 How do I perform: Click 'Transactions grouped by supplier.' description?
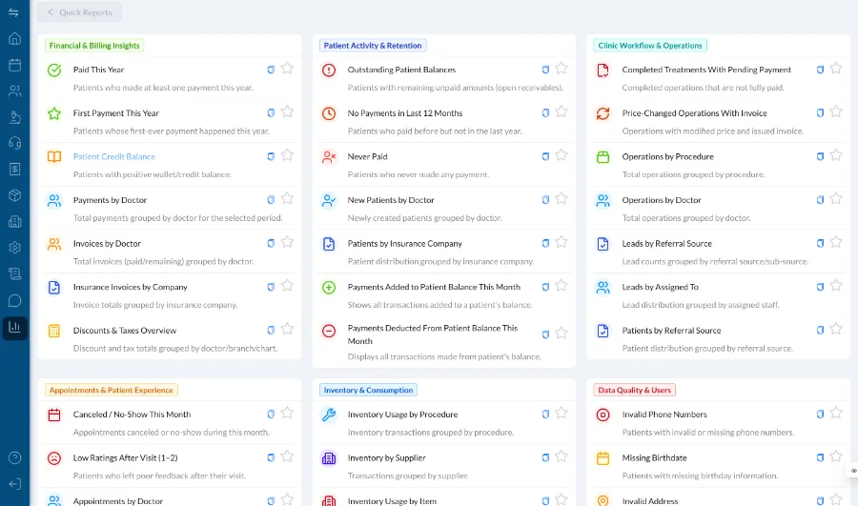[408, 476]
